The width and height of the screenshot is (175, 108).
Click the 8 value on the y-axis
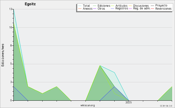(x=11, y=46)
